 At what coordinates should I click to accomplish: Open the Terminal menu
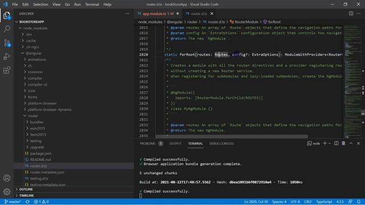point(92,5)
